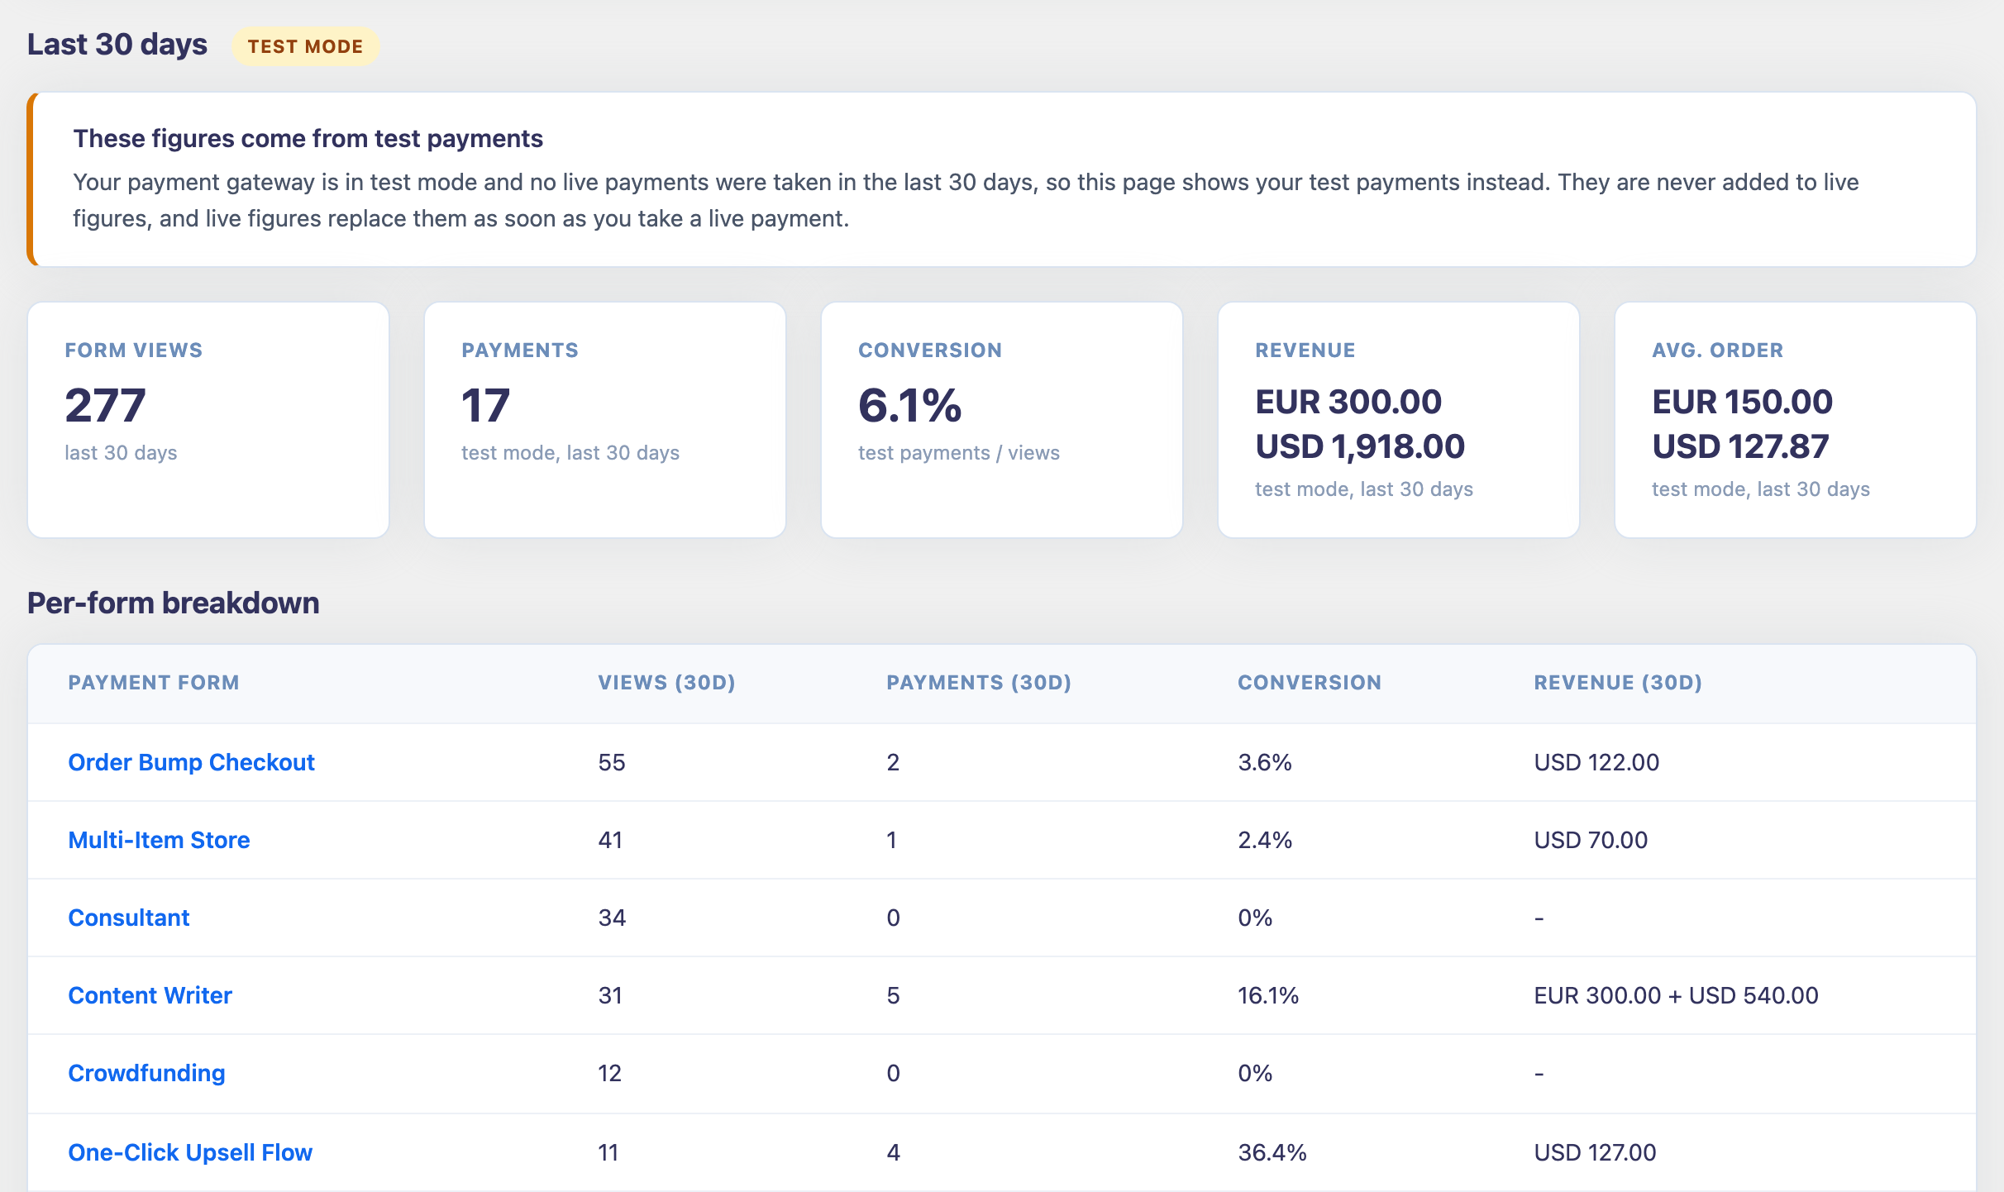The image size is (2004, 1192).
Task: Click the Last 30 days heading
Action: 117,45
